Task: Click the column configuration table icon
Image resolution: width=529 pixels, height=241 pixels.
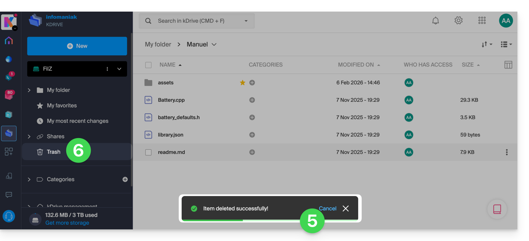Action: point(508,65)
